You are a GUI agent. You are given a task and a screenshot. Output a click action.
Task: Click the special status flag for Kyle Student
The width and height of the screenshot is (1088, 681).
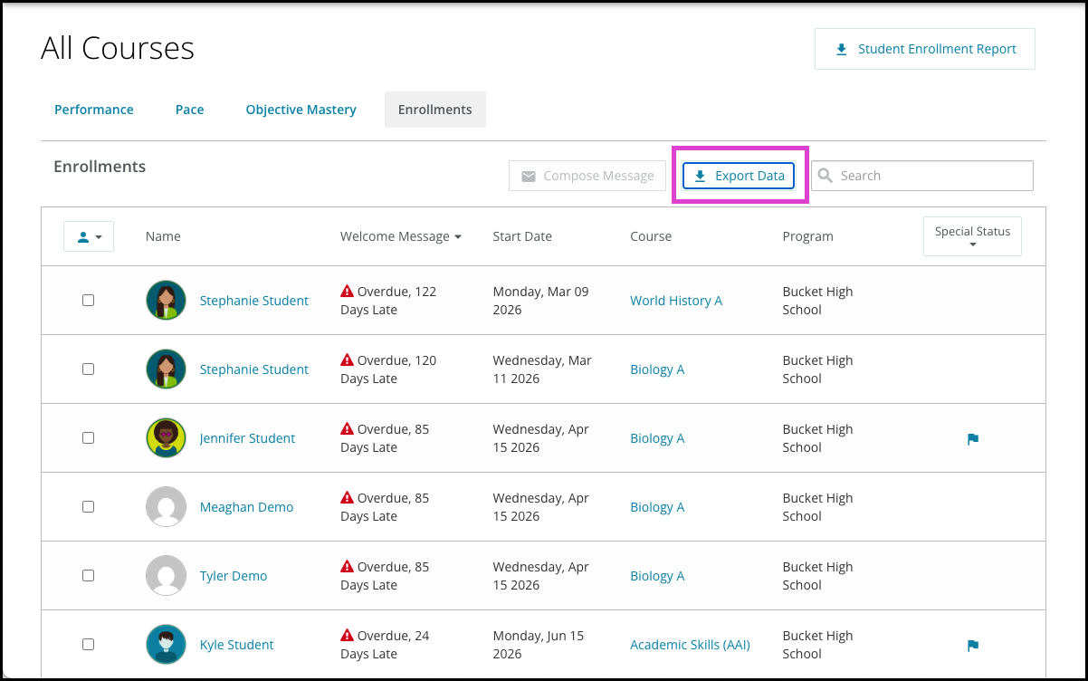(x=973, y=646)
